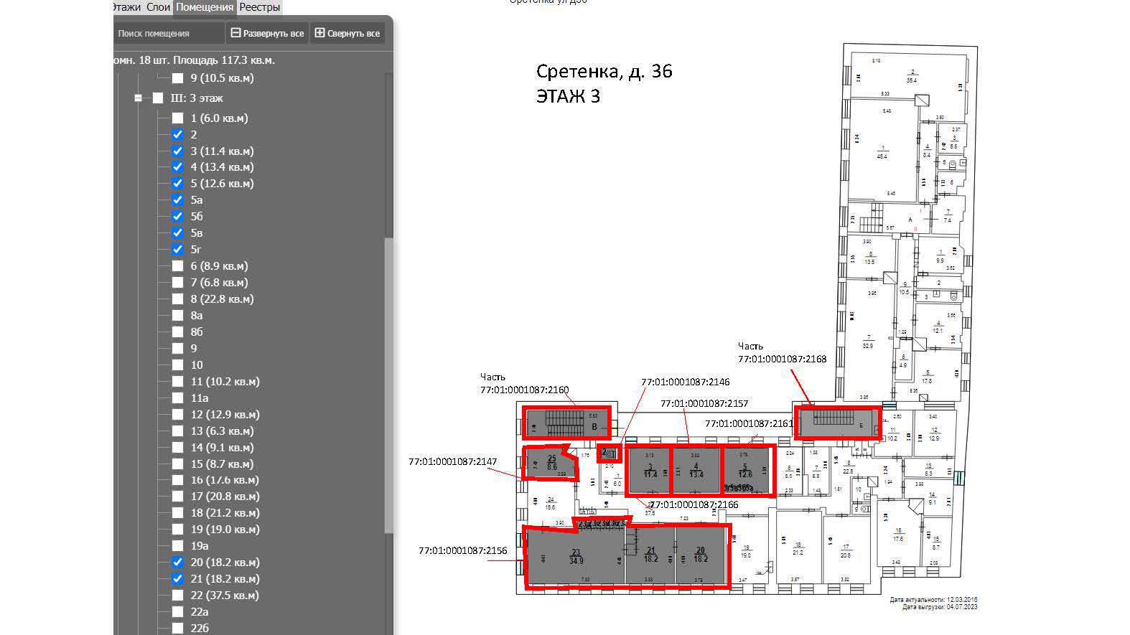The image size is (1130, 635).
Task: Deselect the checkbox for 4 (13.4 кв.м)
Action: point(177,167)
